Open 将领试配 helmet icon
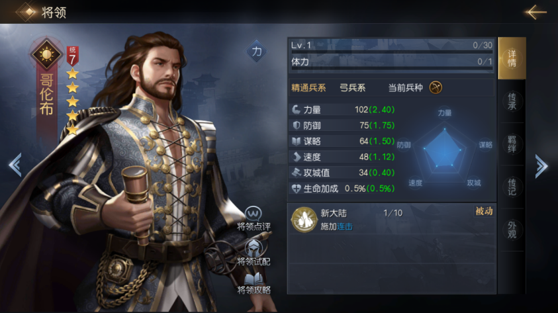Viewport: 558px width, 313px height. pyautogui.click(x=254, y=248)
